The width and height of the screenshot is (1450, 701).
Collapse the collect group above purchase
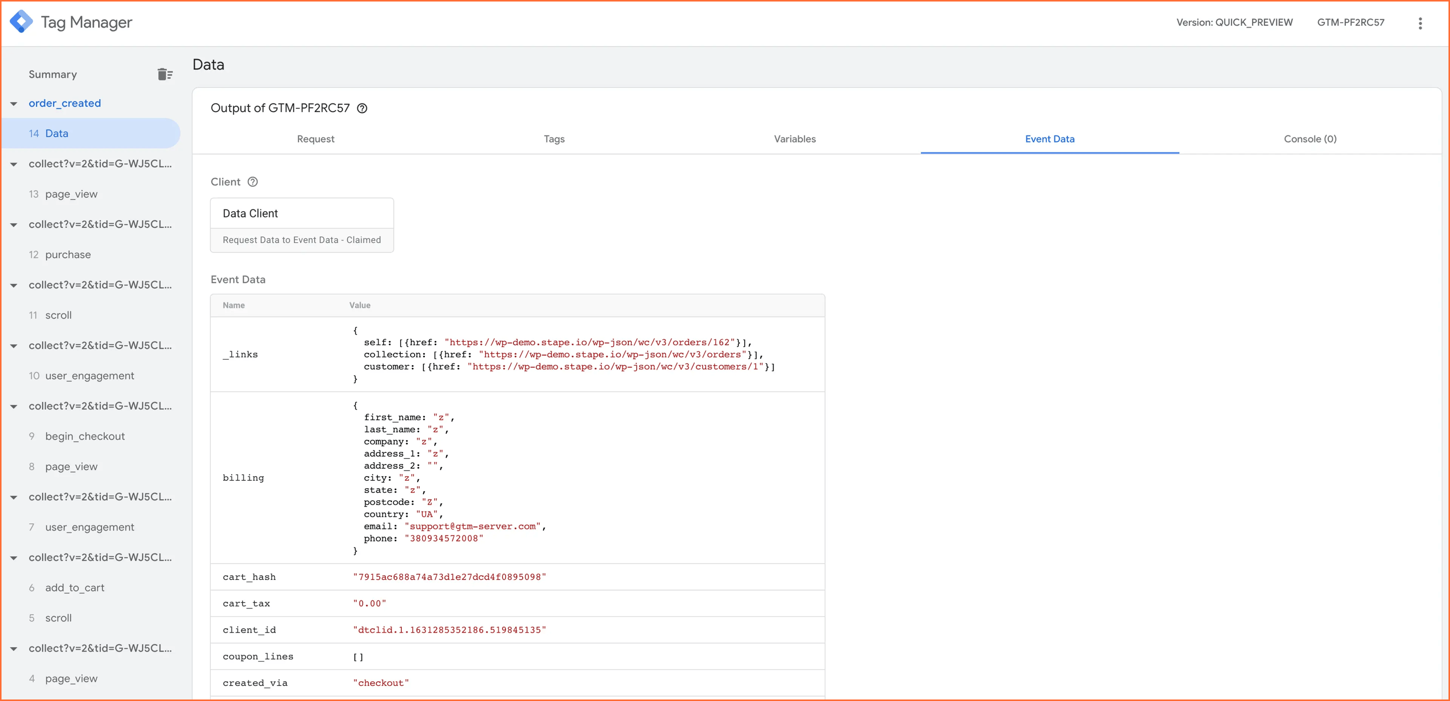[x=14, y=224]
